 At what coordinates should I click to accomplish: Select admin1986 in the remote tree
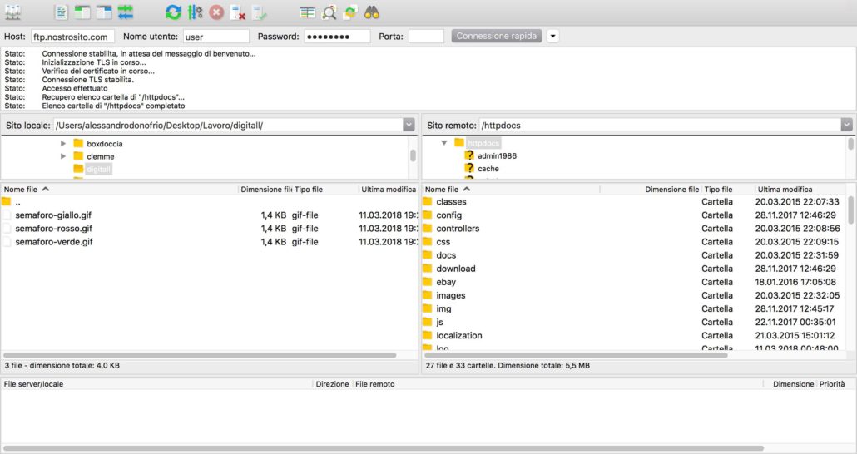(x=497, y=155)
